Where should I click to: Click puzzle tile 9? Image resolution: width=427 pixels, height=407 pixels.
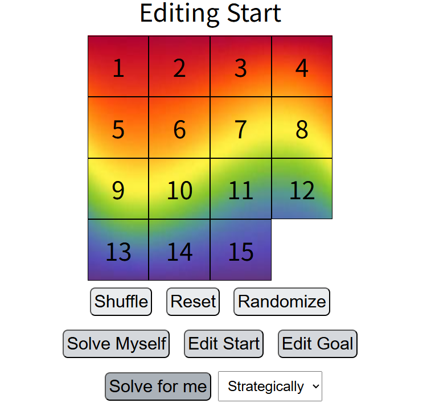click(x=118, y=189)
